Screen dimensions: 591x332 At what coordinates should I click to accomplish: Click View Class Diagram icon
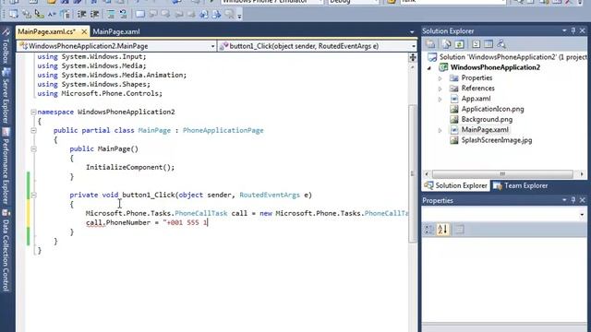501,44
